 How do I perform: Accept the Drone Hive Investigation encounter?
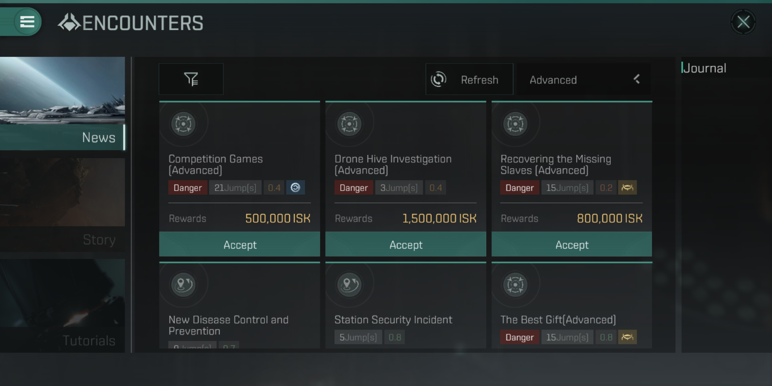[406, 244]
